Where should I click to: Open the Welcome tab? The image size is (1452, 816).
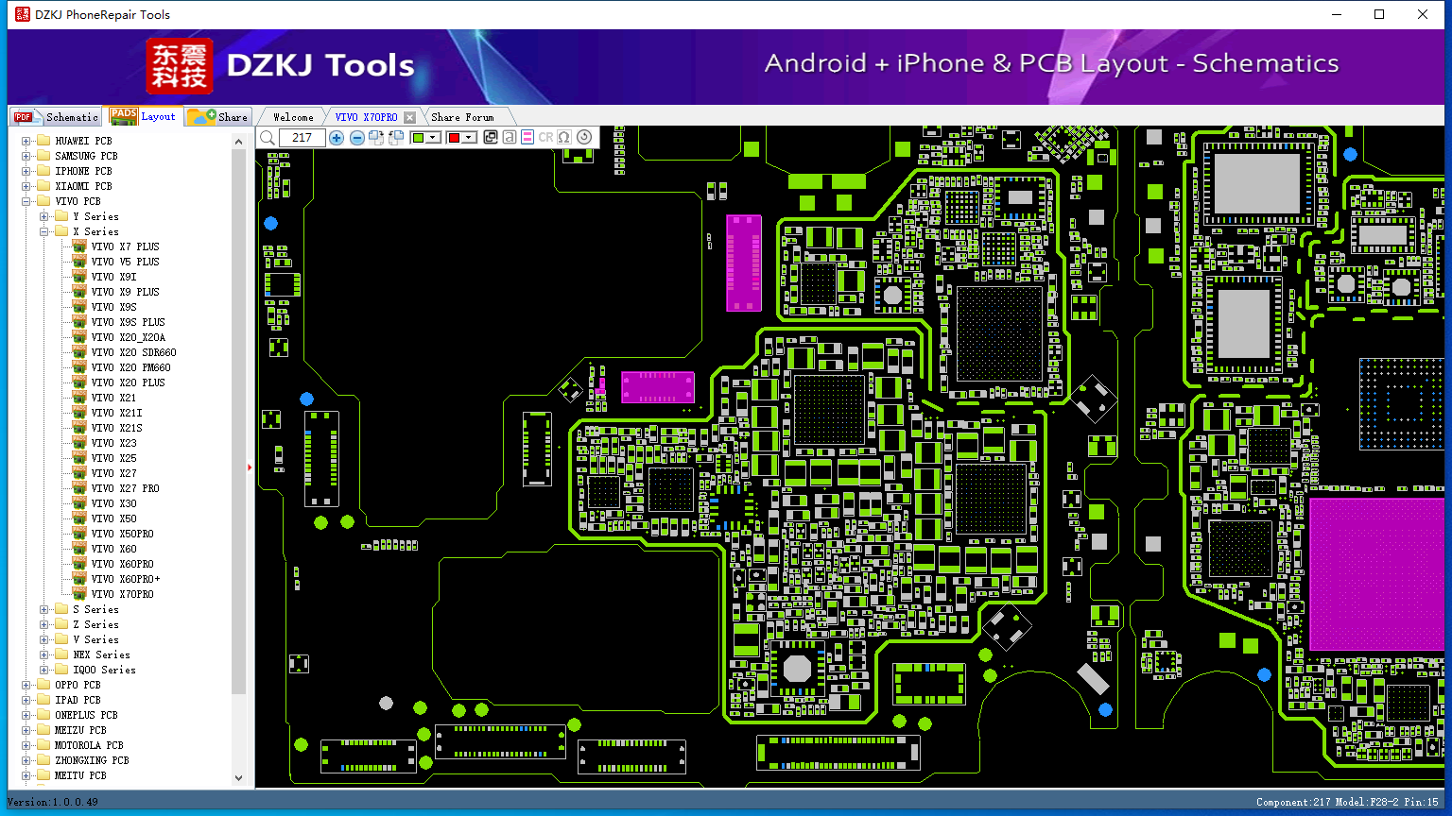coord(293,117)
